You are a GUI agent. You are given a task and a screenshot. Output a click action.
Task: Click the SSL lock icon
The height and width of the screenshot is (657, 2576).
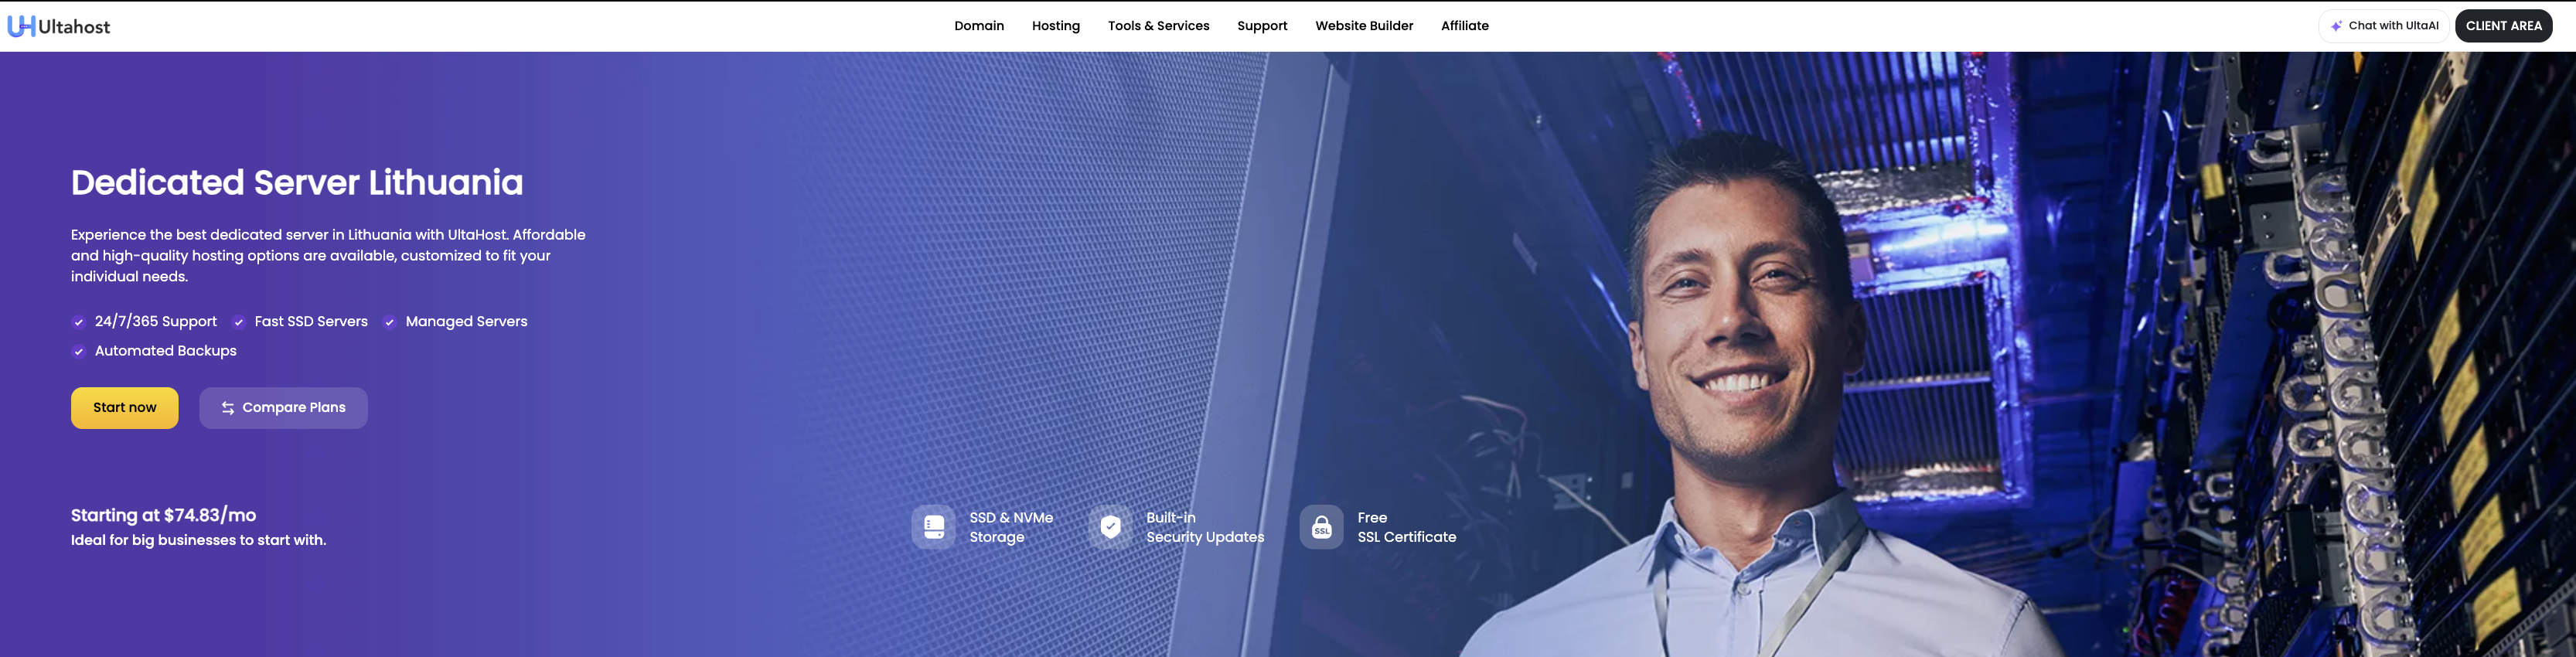(x=1321, y=527)
